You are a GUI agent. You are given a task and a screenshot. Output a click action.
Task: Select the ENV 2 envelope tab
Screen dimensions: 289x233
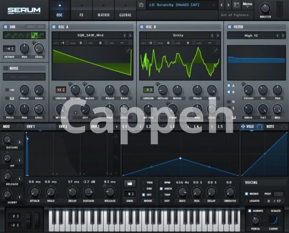[64, 126]
